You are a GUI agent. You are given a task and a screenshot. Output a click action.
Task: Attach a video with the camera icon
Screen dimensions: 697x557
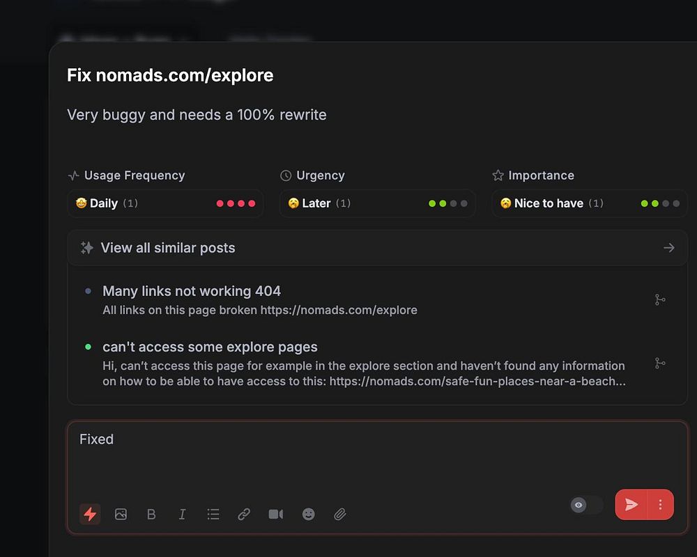(x=275, y=514)
